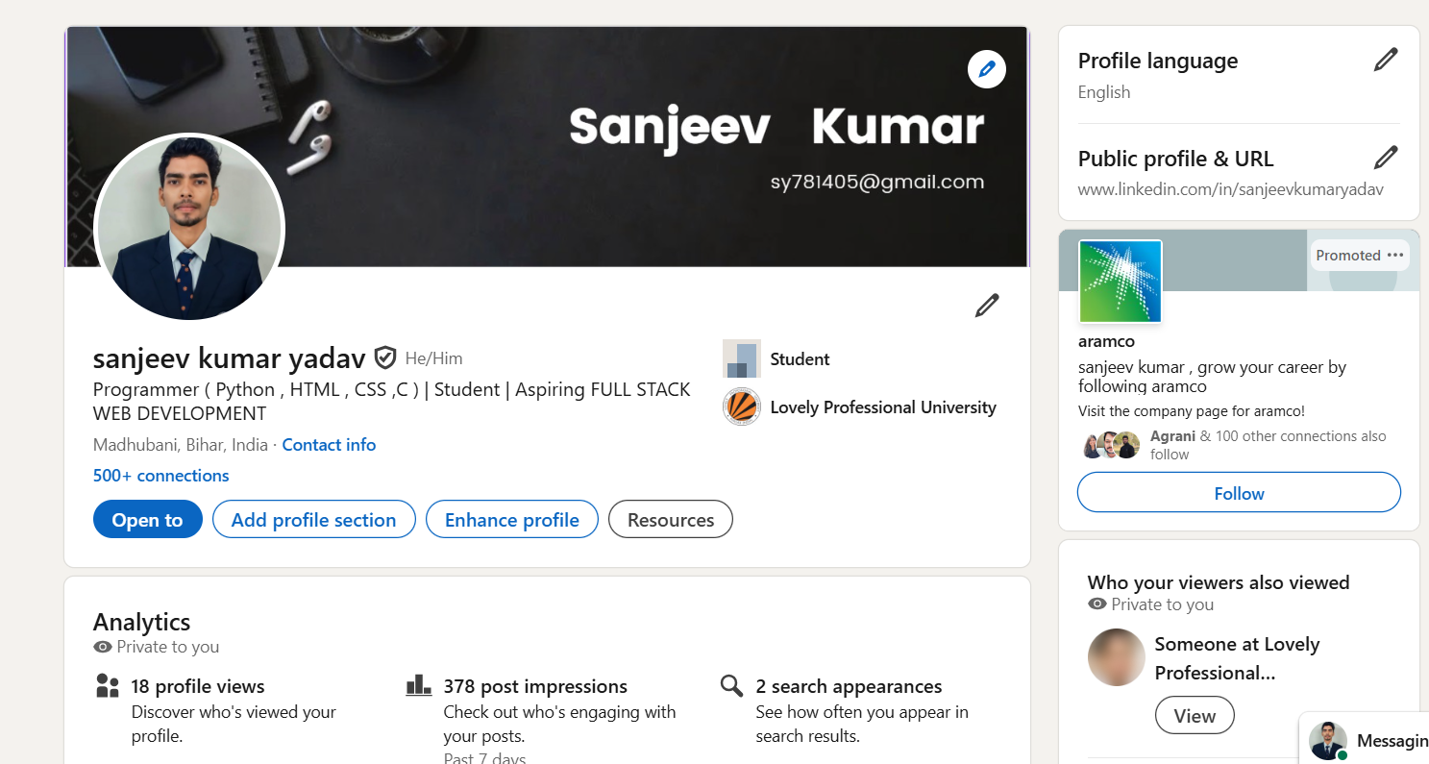This screenshot has width=1429, height=764.
Task: Edit Public profile & URL pencil icon
Action: (1385, 158)
